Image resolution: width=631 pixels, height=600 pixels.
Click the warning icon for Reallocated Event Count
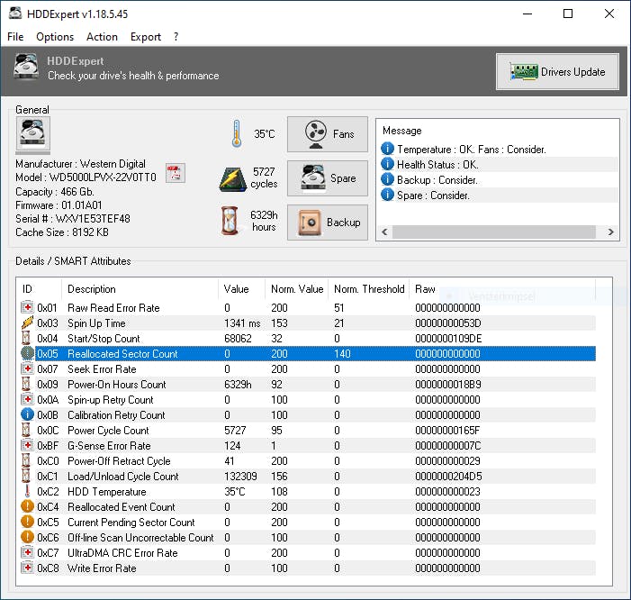pos(27,507)
